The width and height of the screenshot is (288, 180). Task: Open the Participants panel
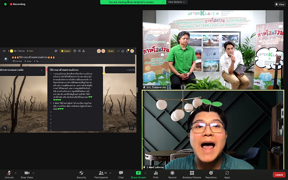pos(101,174)
